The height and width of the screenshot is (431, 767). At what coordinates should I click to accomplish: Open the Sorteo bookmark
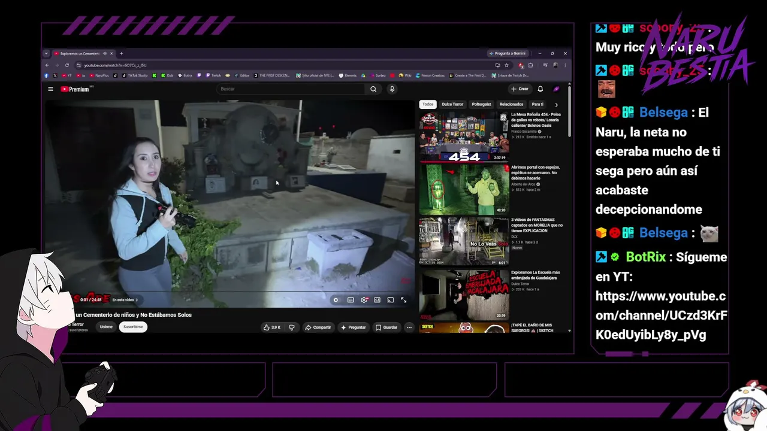tap(377, 75)
